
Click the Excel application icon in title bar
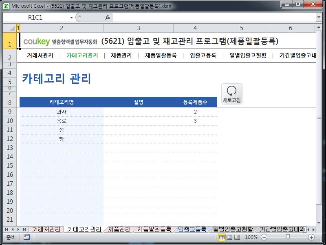point(6,6)
